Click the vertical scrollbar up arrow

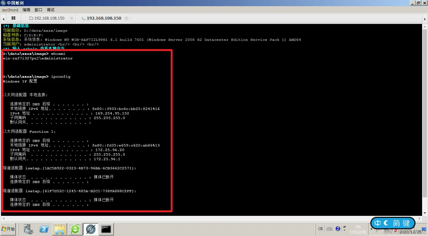tap(425, 27)
